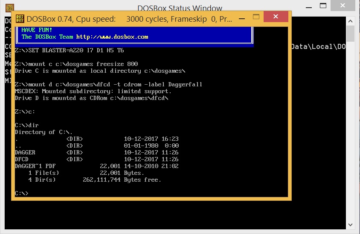The width and height of the screenshot is (360, 234).
Task: Click the 'mount d c:\dosgames\dfcd -t cdrom' command
Action: point(108,85)
